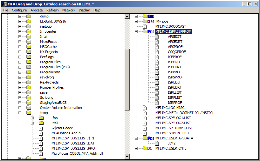Click the JES icon next to My jobs

point(151,21)
